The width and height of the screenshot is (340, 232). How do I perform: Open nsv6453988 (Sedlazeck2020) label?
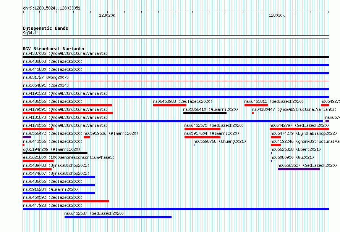click(183, 101)
